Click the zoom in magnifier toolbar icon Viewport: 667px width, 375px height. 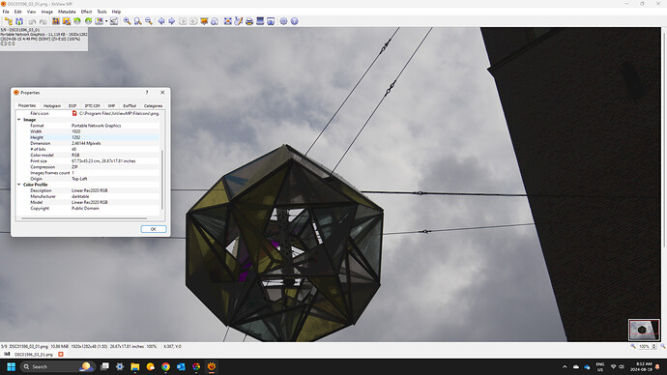(x=127, y=21)
